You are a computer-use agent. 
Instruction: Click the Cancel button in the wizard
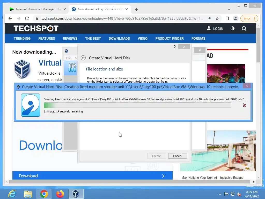(178, 156)
